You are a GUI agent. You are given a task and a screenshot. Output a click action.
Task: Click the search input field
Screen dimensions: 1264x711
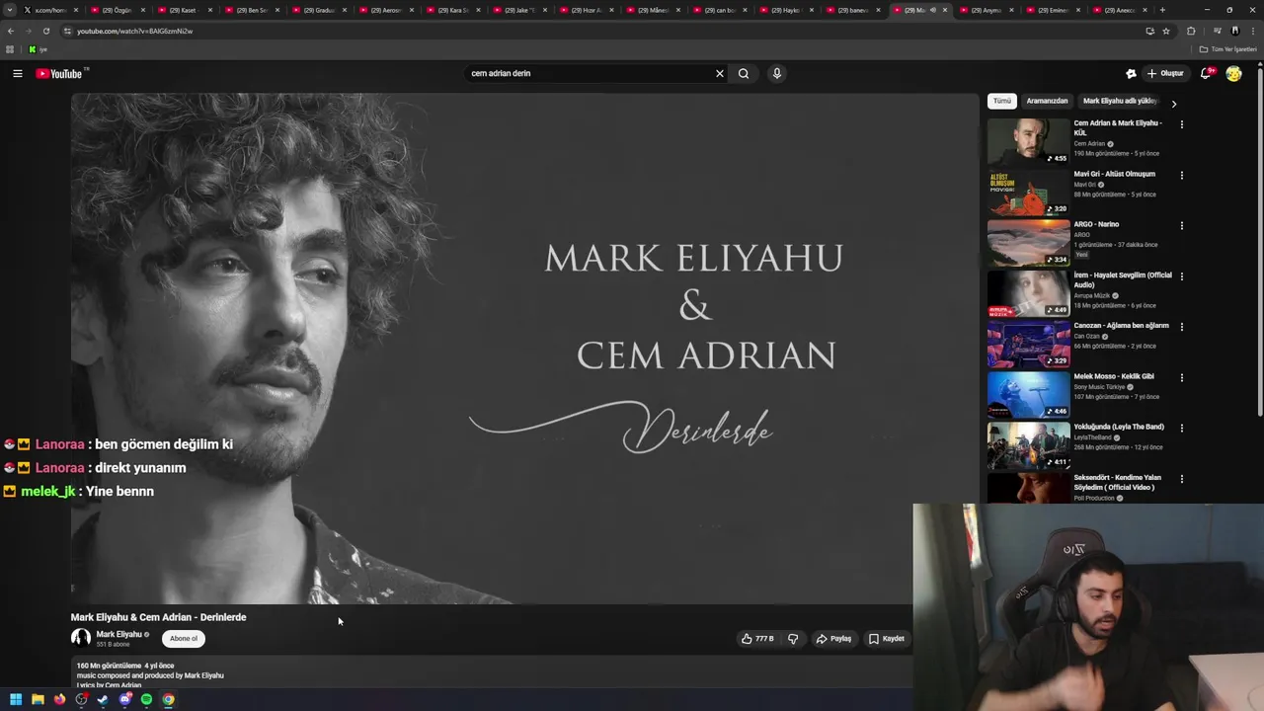(588, 73)
